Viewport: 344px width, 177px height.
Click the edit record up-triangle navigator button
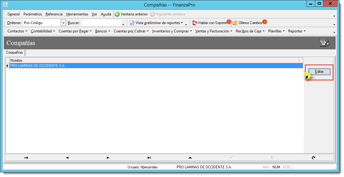tap(190, 158)
